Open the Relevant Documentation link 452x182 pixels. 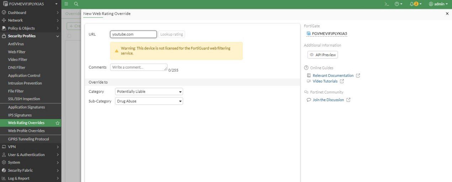333,75
